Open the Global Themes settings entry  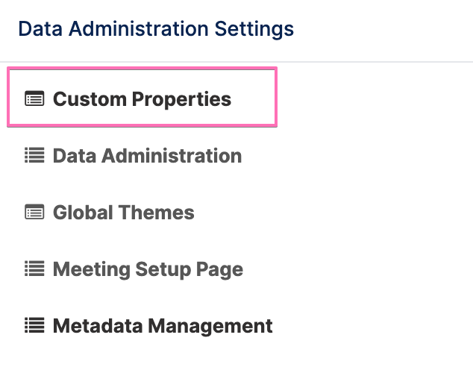(124, 213)
